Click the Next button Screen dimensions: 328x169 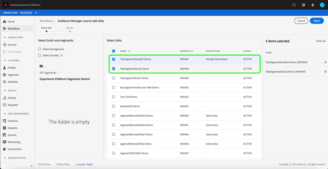[x=317, y=21]
